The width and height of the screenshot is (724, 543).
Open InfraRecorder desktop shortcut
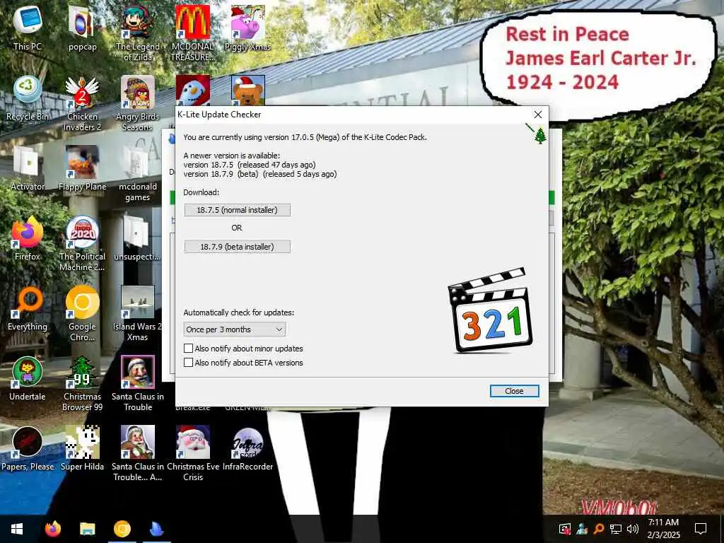[x=248, y=448]
